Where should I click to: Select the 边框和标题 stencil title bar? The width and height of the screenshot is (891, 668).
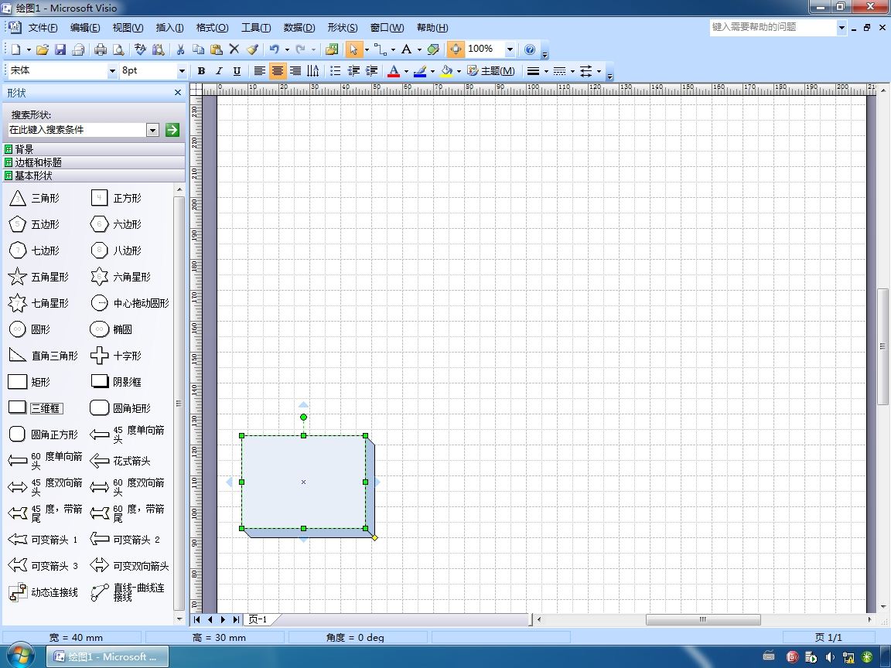point(94,162)
